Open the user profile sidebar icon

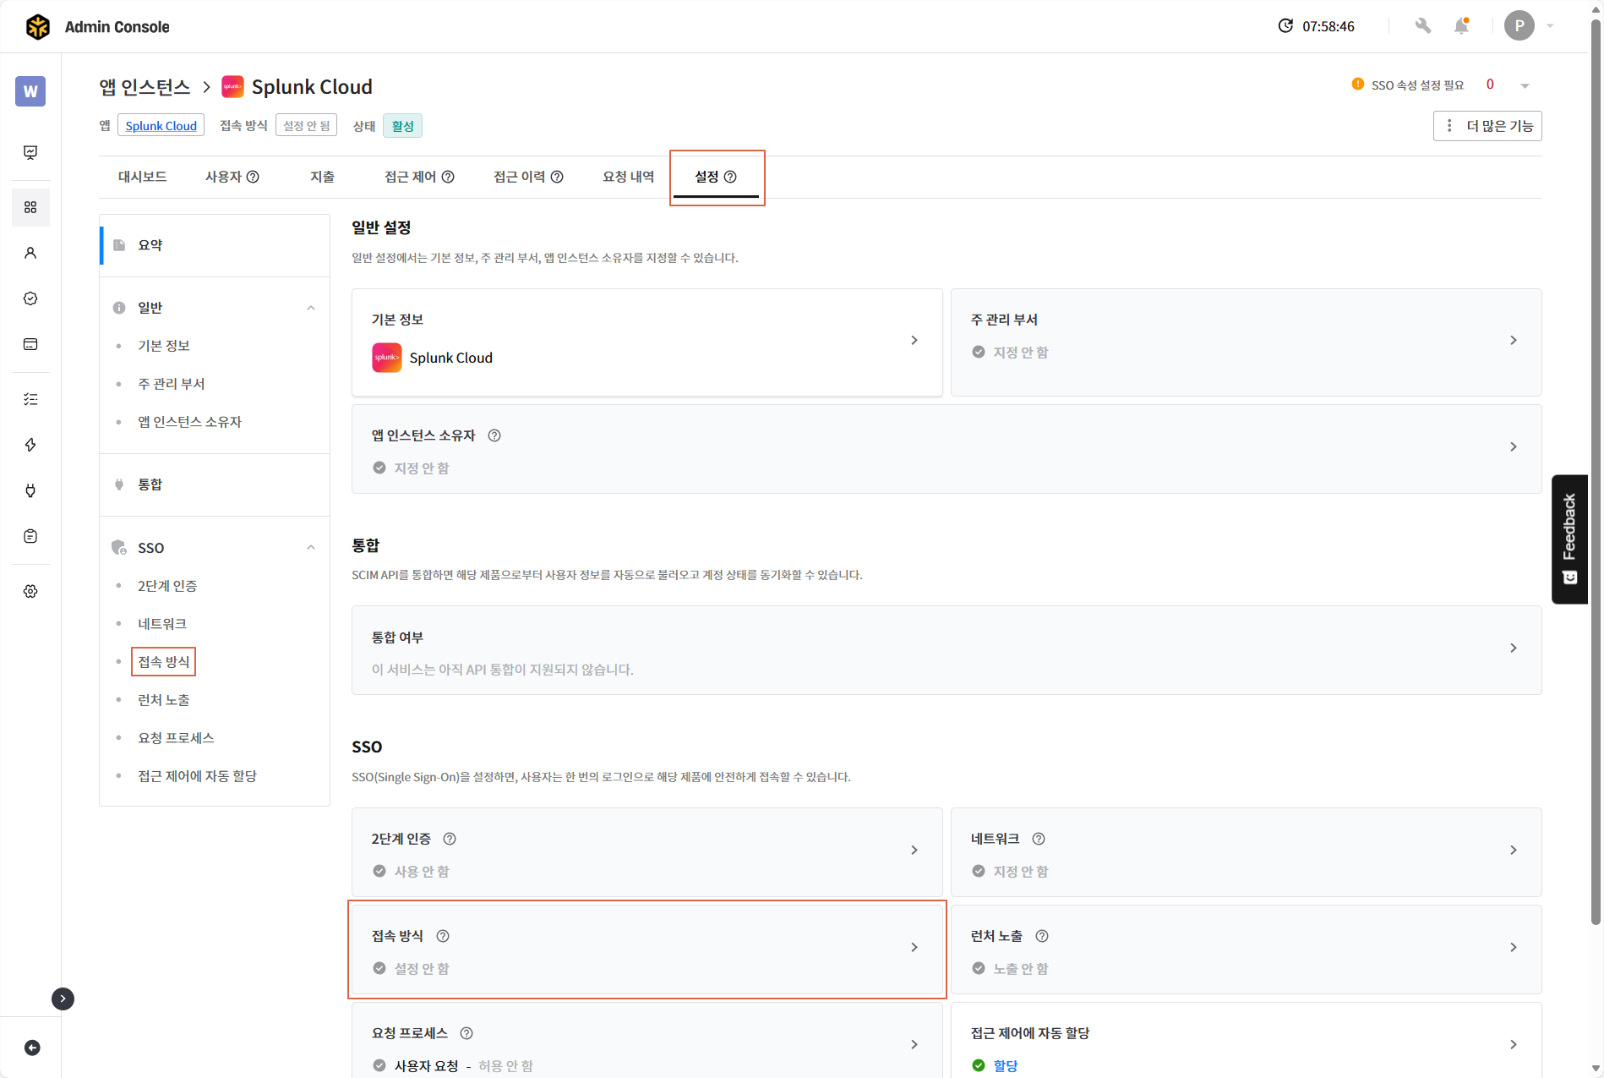30,253
